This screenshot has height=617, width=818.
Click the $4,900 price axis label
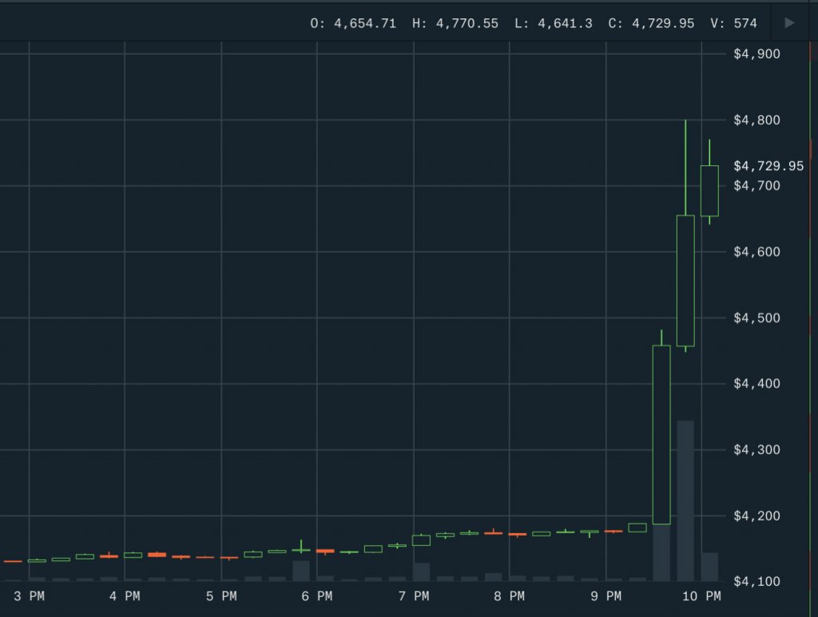(x=756, y=54)
